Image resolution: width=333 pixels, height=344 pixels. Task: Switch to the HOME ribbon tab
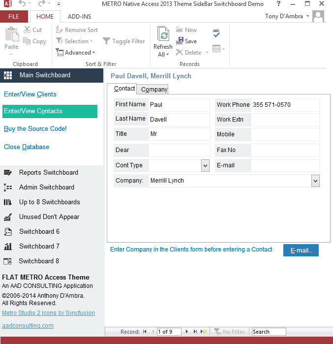pos(45,16)
